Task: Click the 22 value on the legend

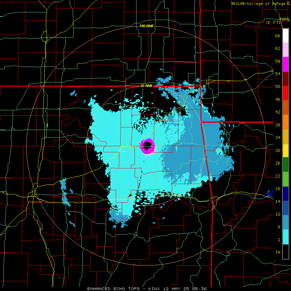Action: (x=278, y=176)
